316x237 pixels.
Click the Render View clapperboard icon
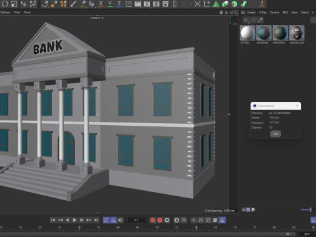[138, 4]
